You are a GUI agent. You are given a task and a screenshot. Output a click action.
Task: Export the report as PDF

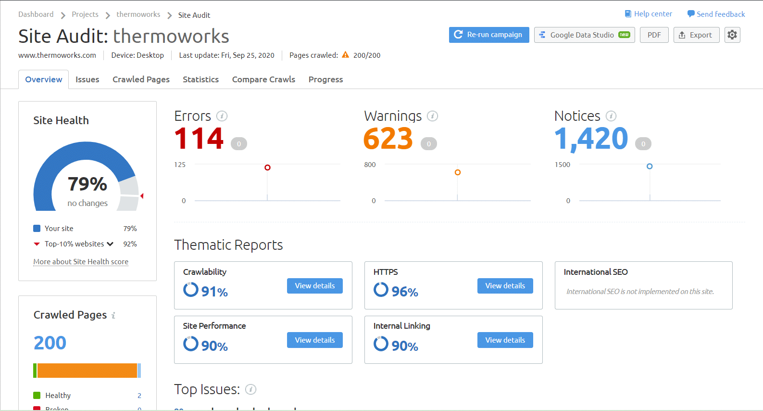(x=654, y=35)
